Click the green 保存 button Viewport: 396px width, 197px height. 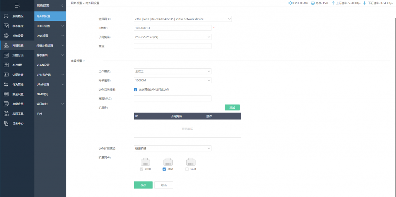[143, 185]
